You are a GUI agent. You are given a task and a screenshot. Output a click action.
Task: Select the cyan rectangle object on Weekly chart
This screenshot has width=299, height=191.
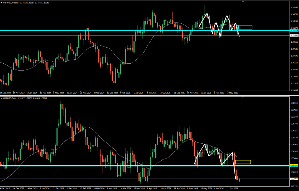245,27
